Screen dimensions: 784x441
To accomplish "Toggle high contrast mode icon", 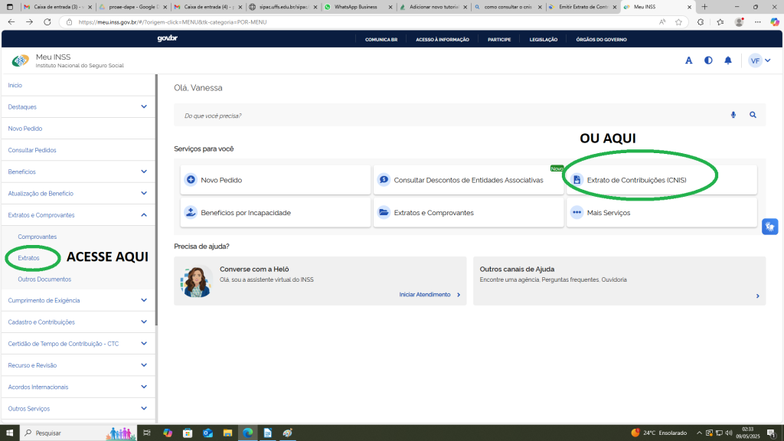I will coord(708,60).
